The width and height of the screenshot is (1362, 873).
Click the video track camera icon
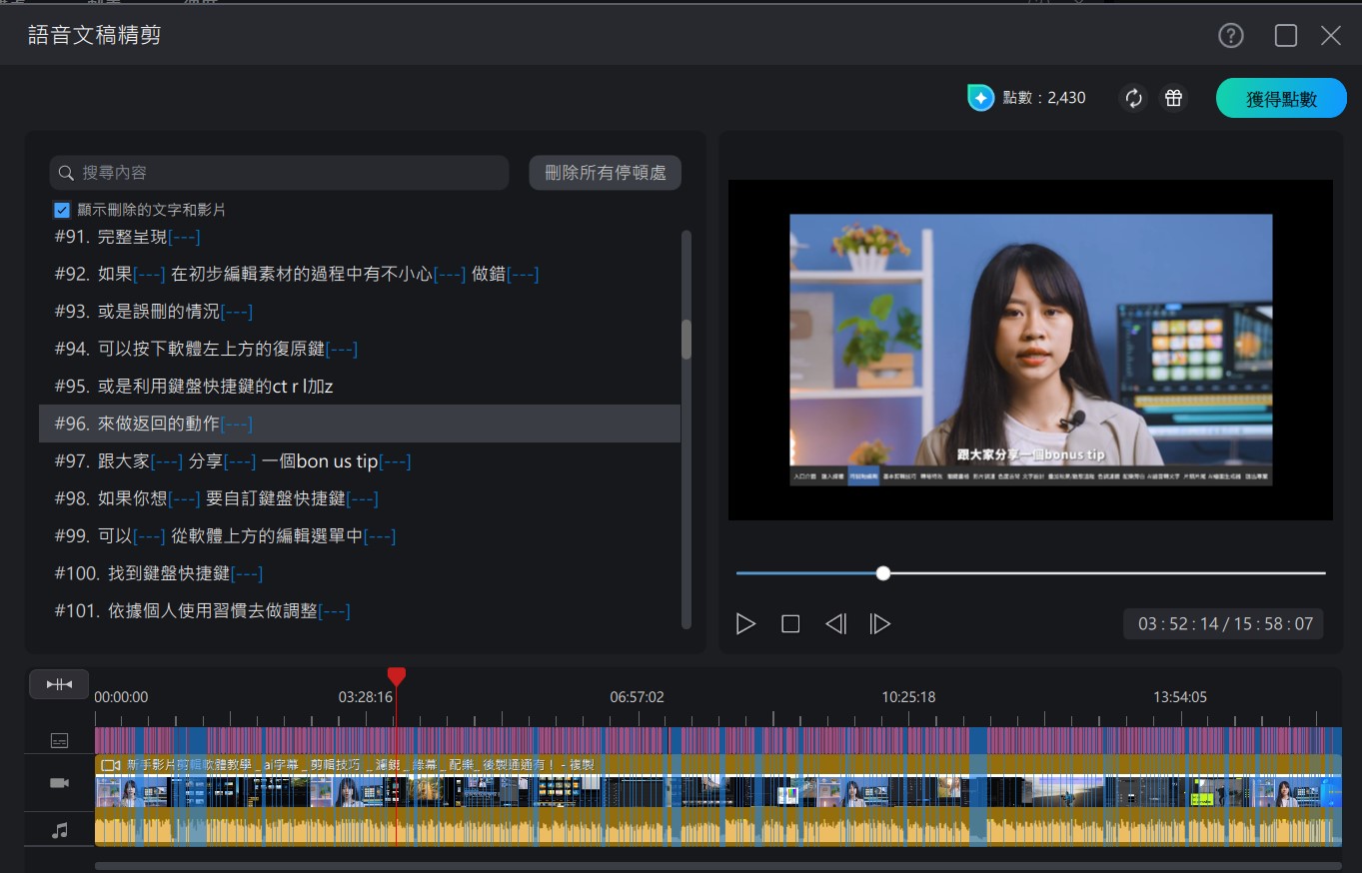pos(59,783)
